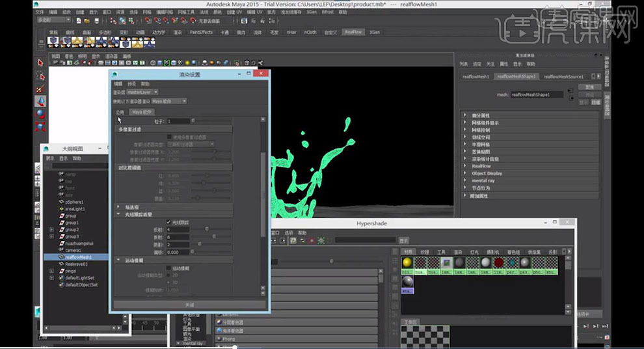Adjust the 阴影 shadows slider

200,244
